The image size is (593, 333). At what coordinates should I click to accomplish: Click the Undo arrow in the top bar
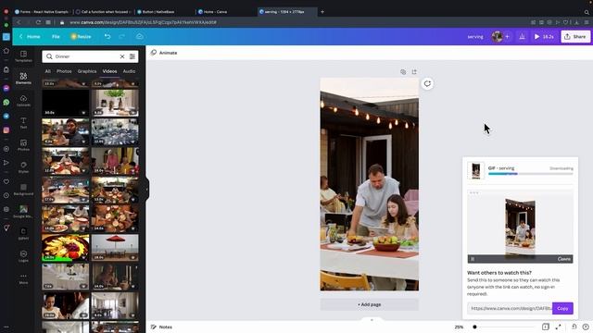point(107,37)
